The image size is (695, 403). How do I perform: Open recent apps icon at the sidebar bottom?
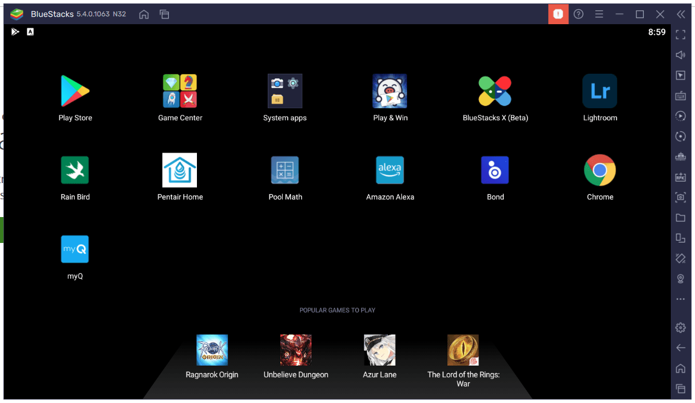point(681,389)
